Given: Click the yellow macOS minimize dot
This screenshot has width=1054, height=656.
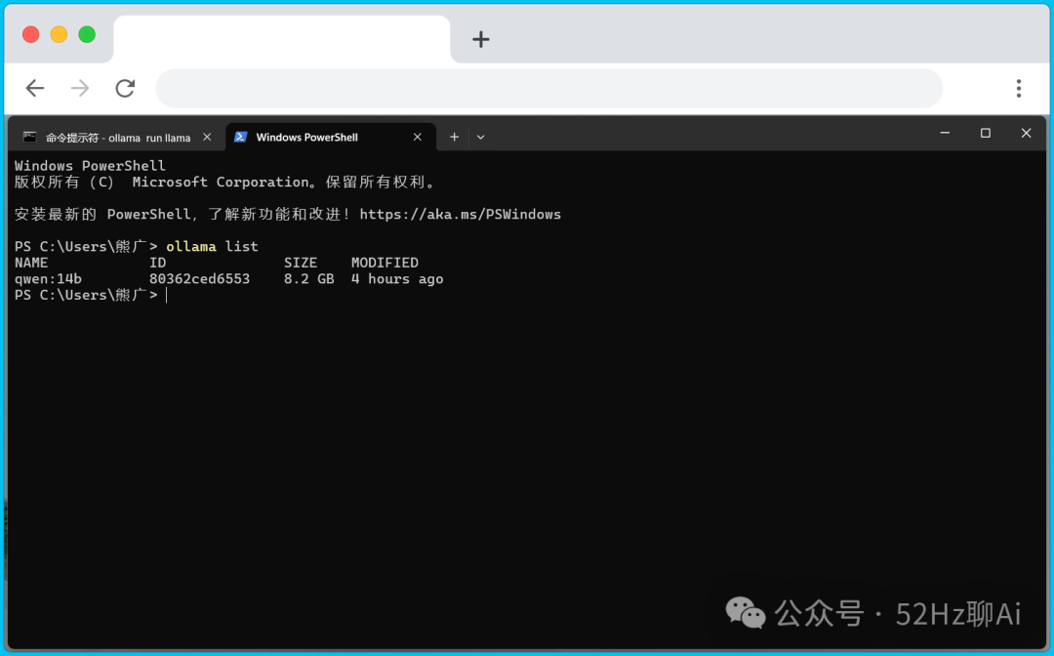Looking at the screenshot, I should click(x=60, y=34).
